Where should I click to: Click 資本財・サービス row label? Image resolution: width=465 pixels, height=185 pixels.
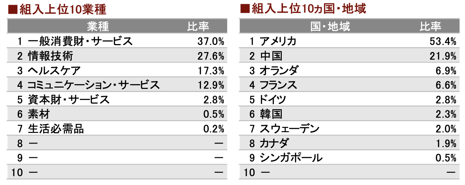(x=69, y=100)
